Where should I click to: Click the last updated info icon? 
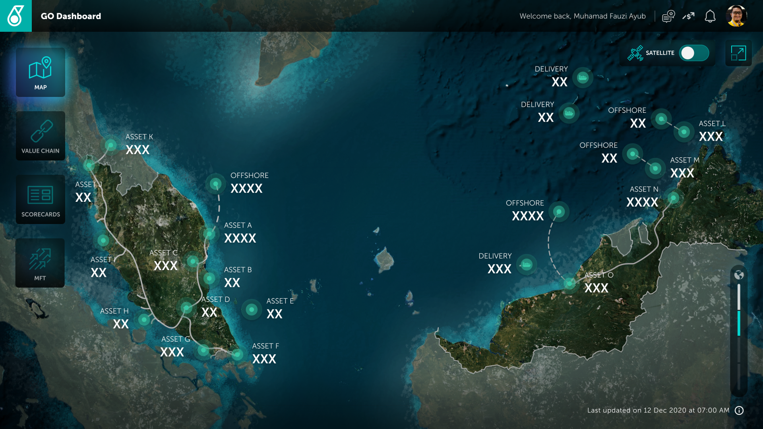(739, 410)
